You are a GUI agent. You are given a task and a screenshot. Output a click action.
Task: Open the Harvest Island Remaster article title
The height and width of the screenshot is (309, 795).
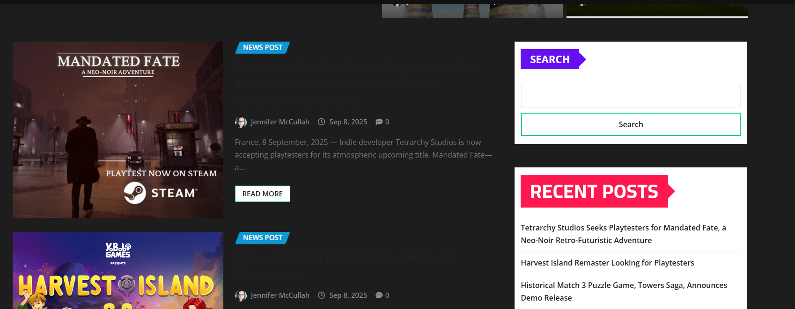346,266
